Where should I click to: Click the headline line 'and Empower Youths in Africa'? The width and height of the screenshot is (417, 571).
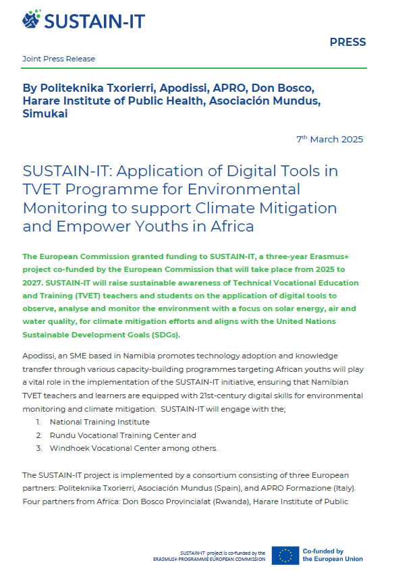[x=138, y=226]
